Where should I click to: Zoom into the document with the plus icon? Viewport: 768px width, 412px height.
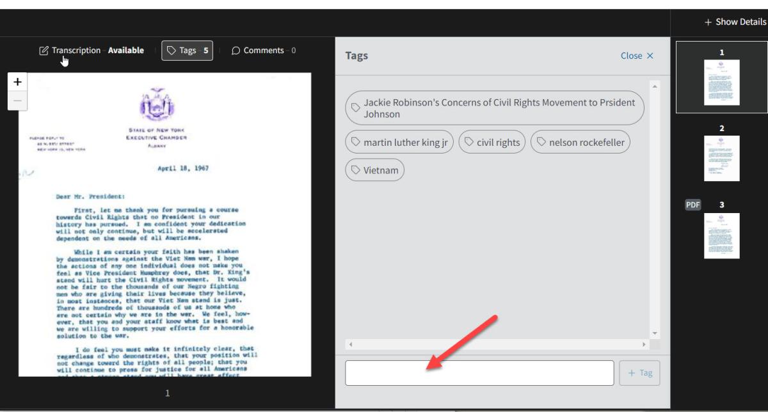click(x=17, y=82)
